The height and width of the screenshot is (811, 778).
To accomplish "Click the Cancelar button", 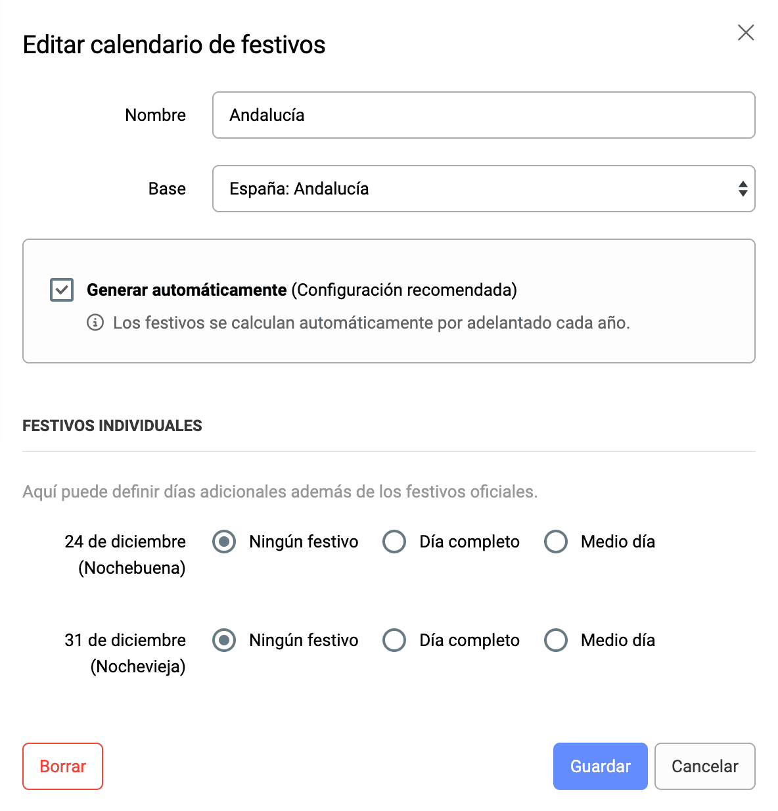I will [x=704, y=766].
